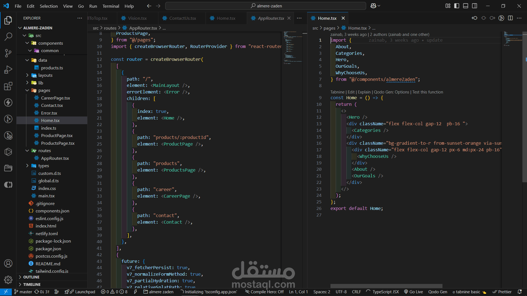This screenshot has width=527, height=296.
Task: Toggle the Panel layout button
Action: coord(466,6)
